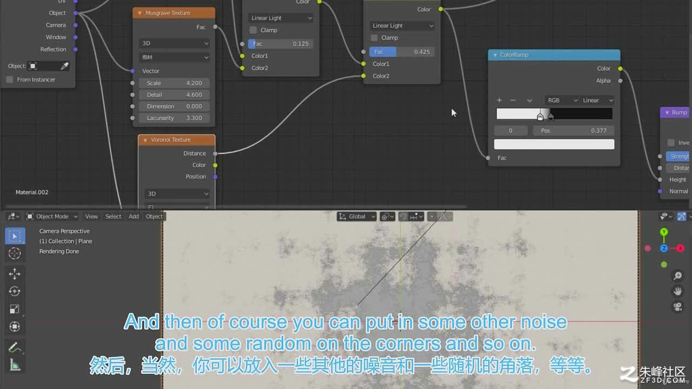The width and height of the screenshot is (692, 389).
Task: Add a color stop with ColorRamp plus
Action: click(500, 100)
